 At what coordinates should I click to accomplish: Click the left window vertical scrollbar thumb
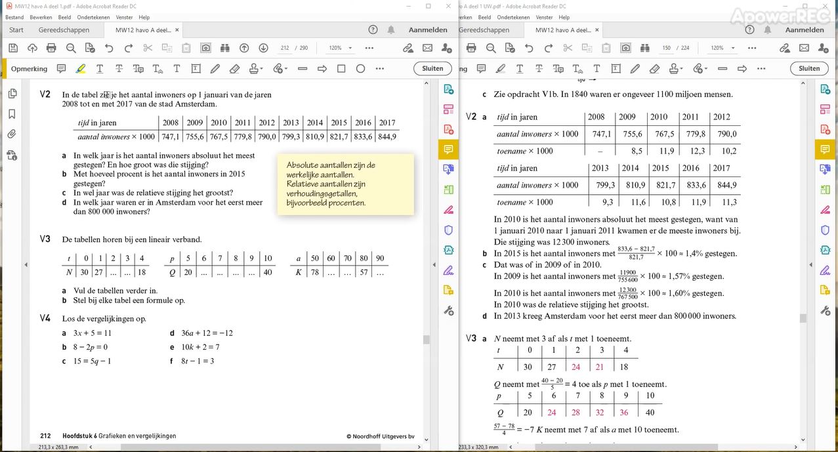[x=426, y=339]
